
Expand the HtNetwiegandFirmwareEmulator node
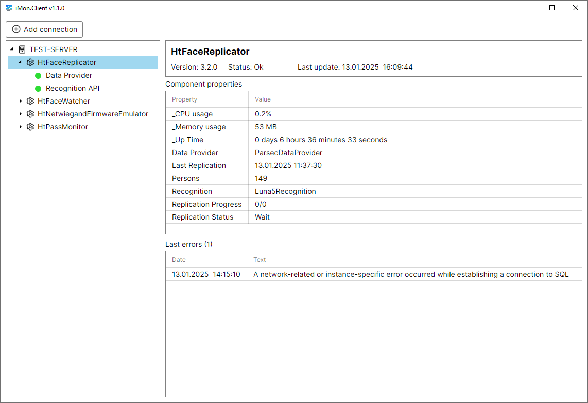pyautogui.click(x=21, y=114)
